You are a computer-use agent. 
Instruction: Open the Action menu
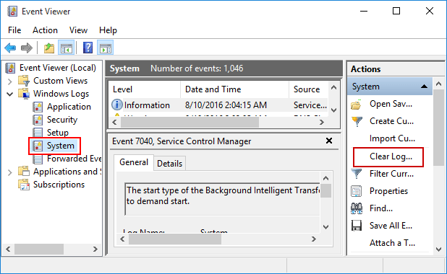coord(45,30)
